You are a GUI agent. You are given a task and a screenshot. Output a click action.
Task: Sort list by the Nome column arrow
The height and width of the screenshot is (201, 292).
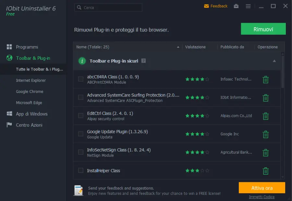[178, 47]
